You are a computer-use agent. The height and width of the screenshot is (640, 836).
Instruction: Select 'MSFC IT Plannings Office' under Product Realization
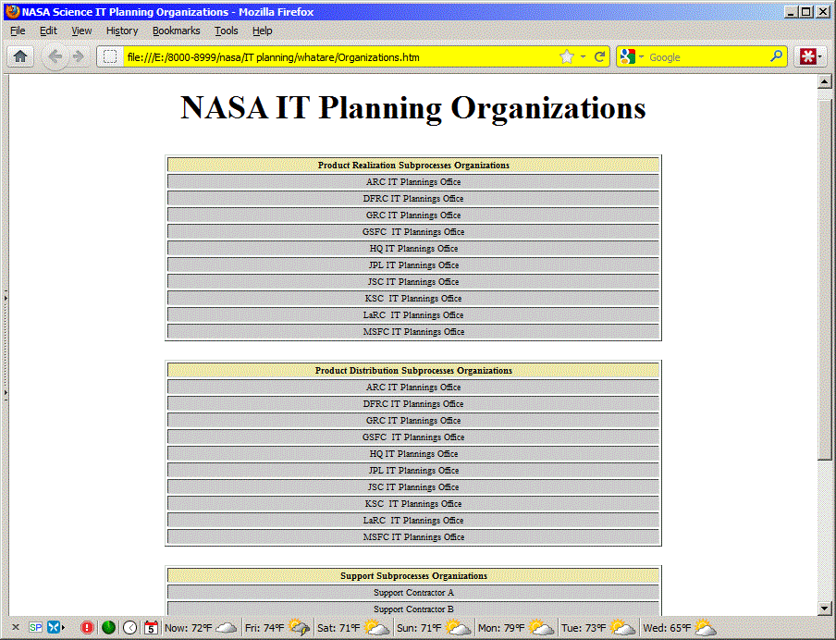(x=413, y=332)
